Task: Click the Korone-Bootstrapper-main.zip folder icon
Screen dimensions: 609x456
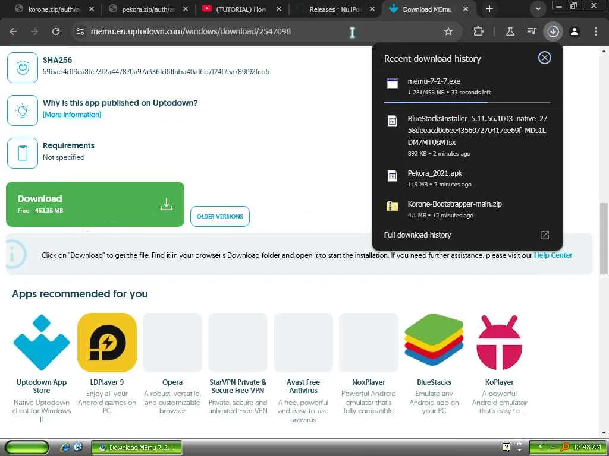Action: click(393, 206)
